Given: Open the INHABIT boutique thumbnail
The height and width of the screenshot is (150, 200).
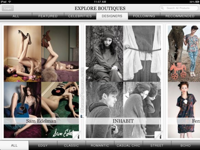Looking at the screenshot, I should pyautogui.click(x=123, y=82).
